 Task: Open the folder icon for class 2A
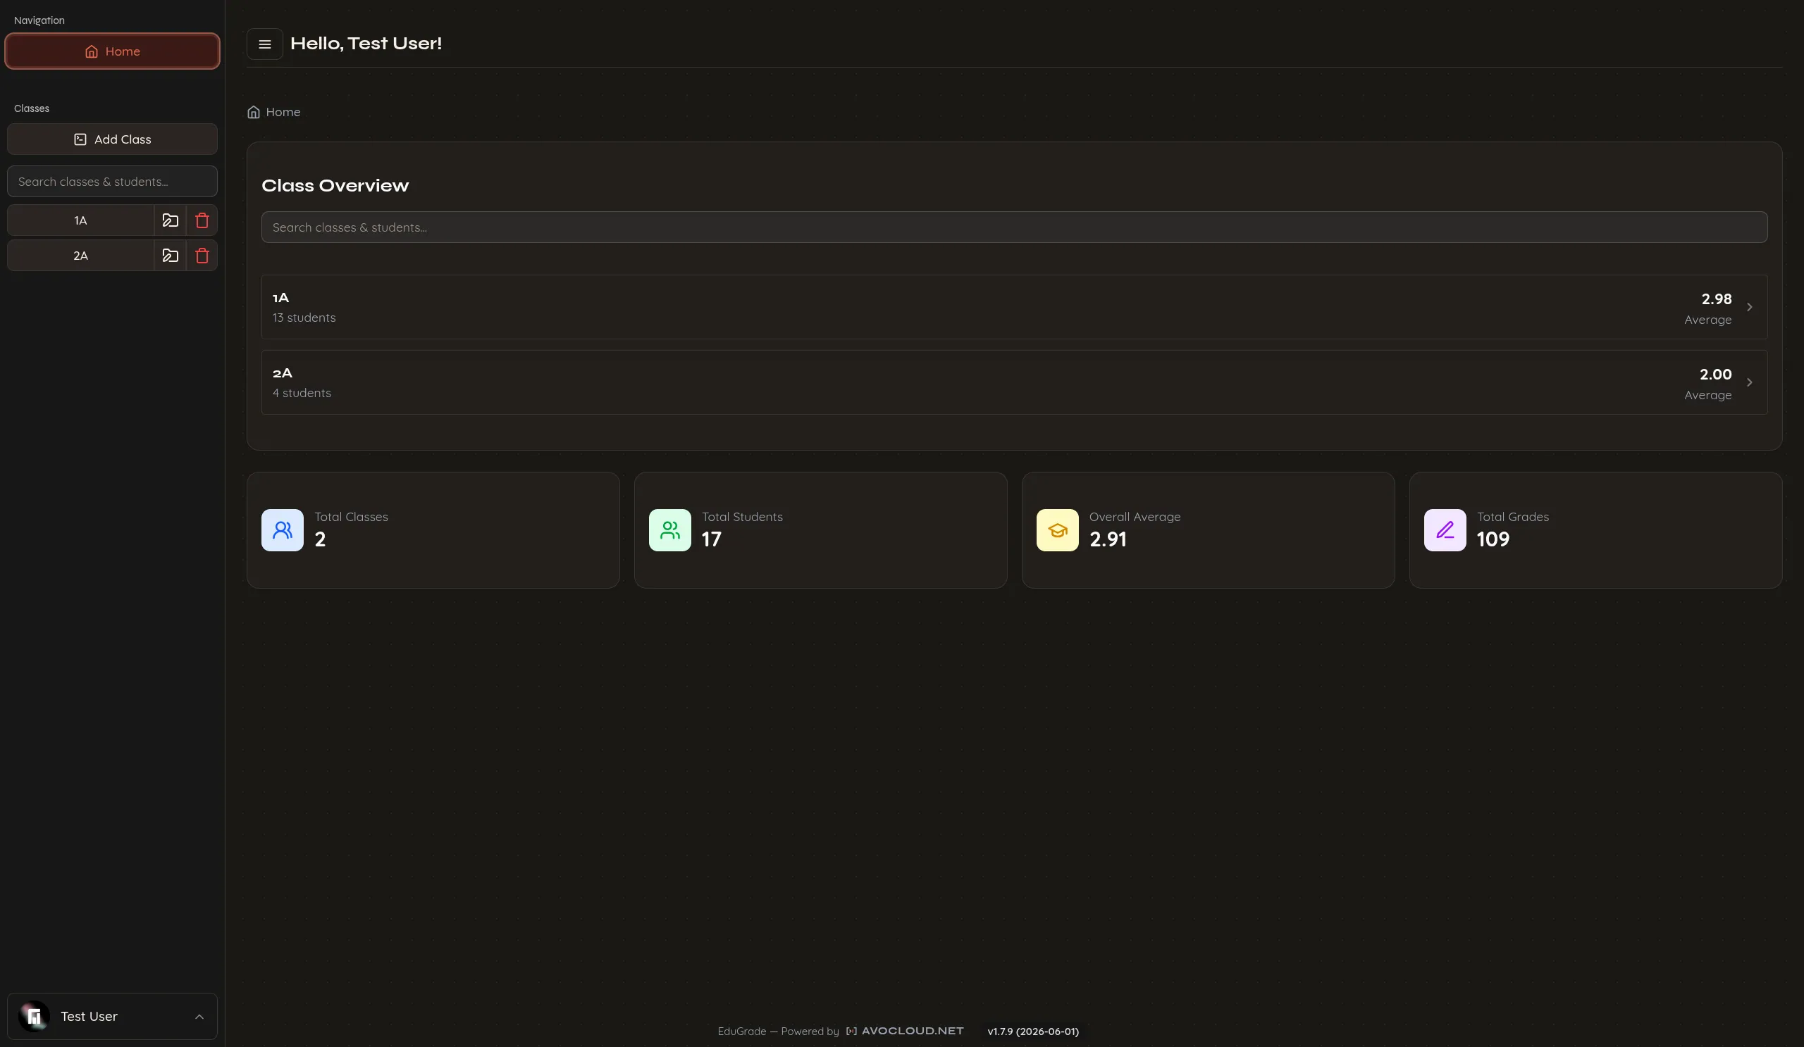click(x=170, y=256)
